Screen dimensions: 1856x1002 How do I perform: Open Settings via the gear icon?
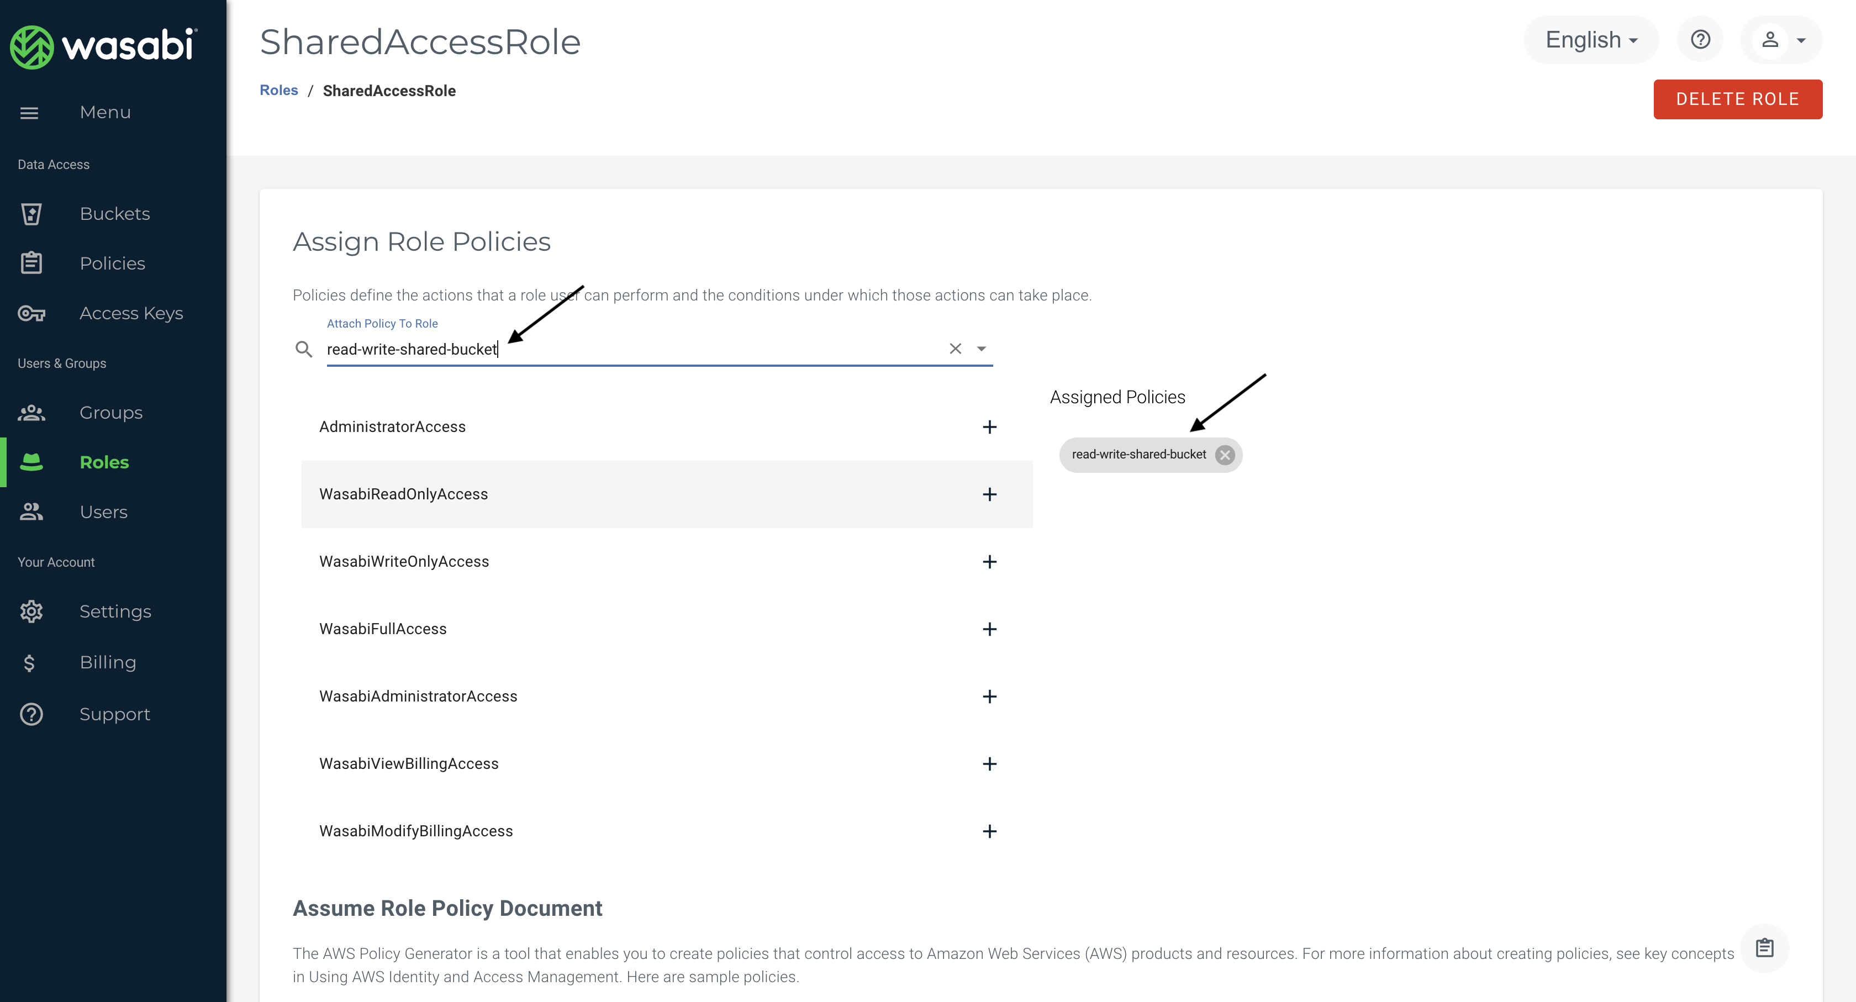point(31,611)
